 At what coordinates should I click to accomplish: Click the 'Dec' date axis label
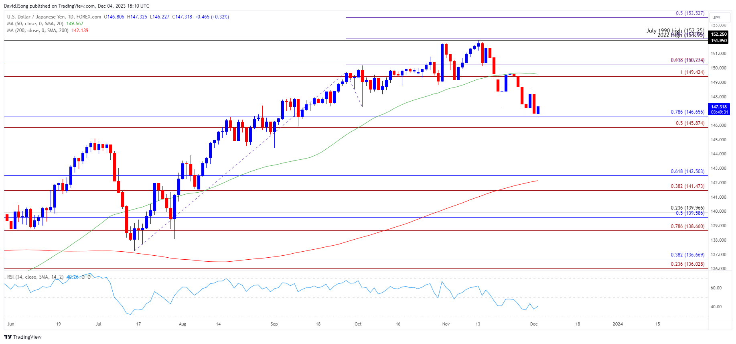click(x=533, y=324)
